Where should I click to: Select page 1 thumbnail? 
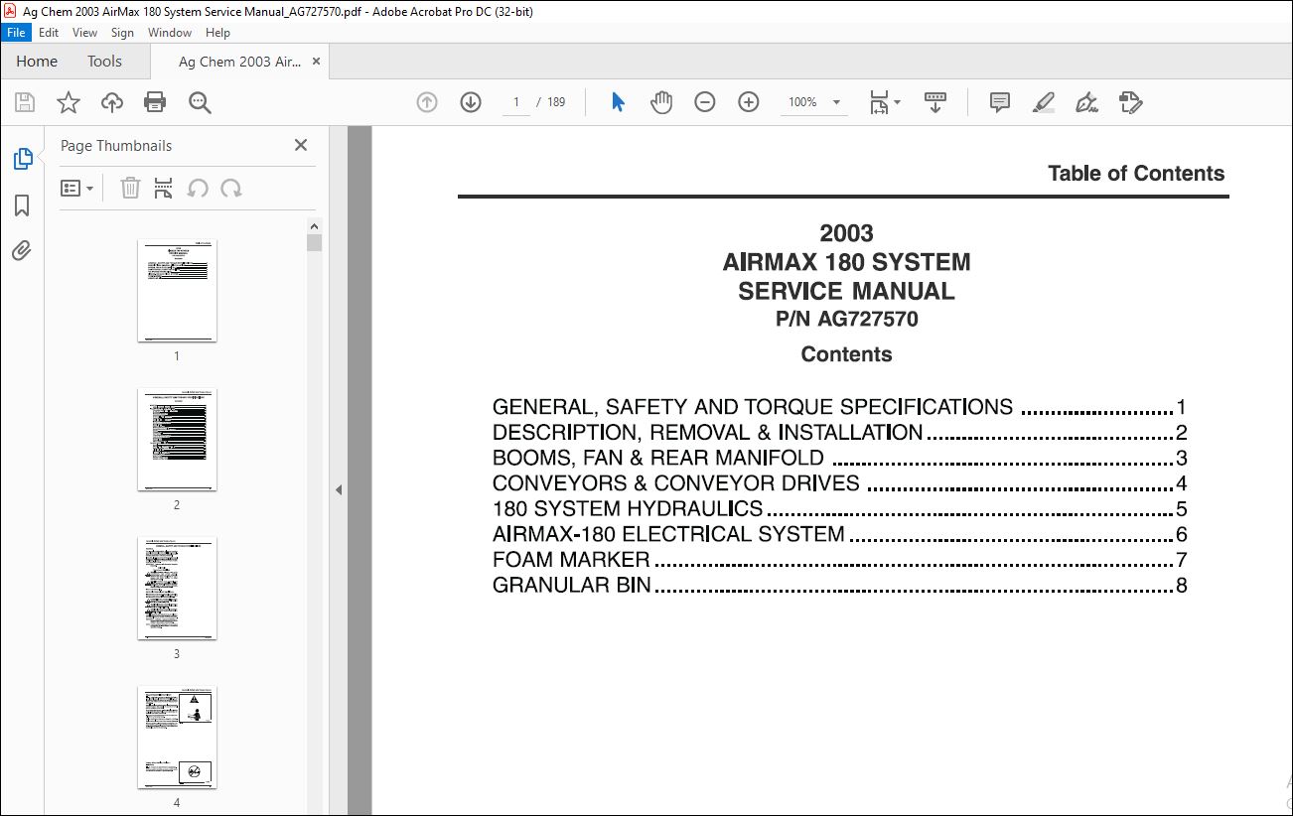coord(177,291)
